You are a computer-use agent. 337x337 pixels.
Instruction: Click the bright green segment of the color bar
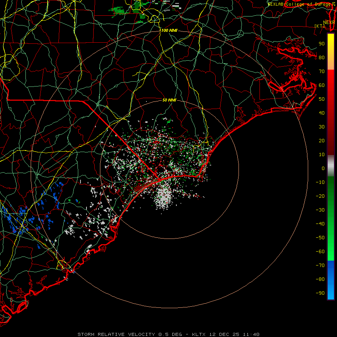coord(331,247)
